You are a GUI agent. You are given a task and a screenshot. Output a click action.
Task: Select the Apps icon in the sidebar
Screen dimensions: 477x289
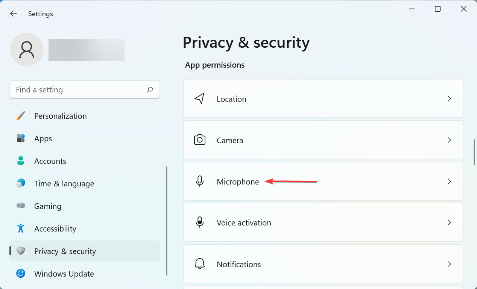21,138
